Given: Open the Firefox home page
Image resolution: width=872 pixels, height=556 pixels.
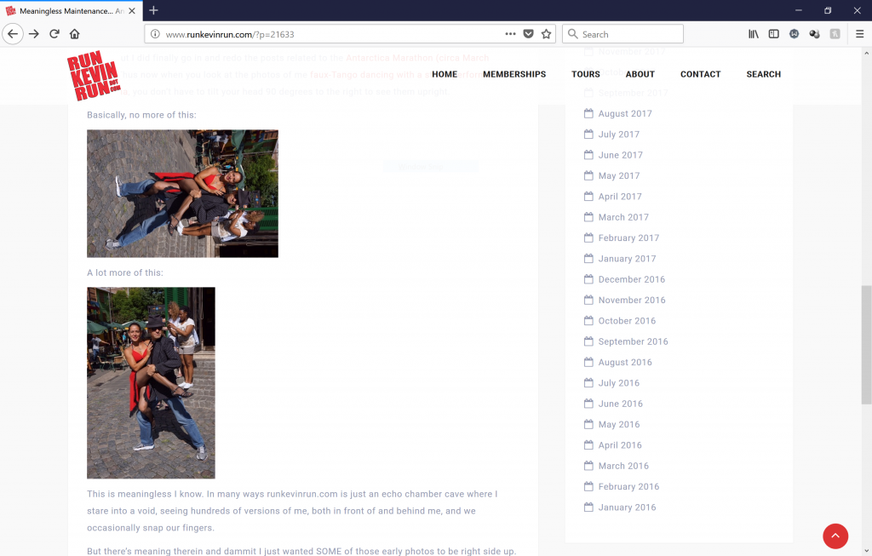Looking at the screenshot, I should coord(75,34).
